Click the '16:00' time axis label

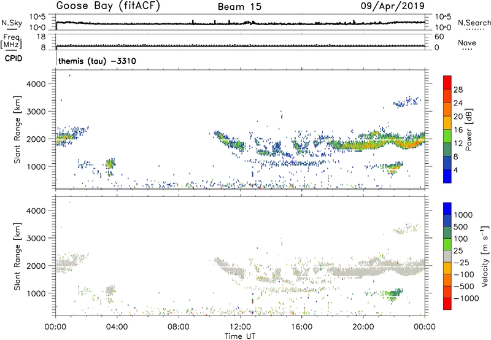click(301, 327)
